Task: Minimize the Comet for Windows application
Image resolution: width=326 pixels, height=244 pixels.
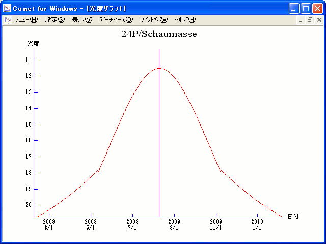Action: (x=294, y=9)
